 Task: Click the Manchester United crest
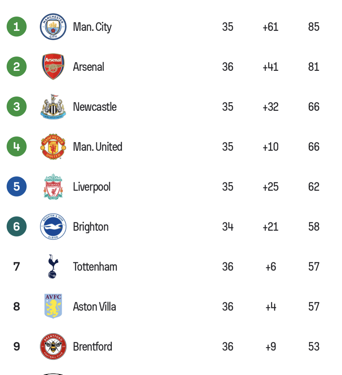point(53,146)
